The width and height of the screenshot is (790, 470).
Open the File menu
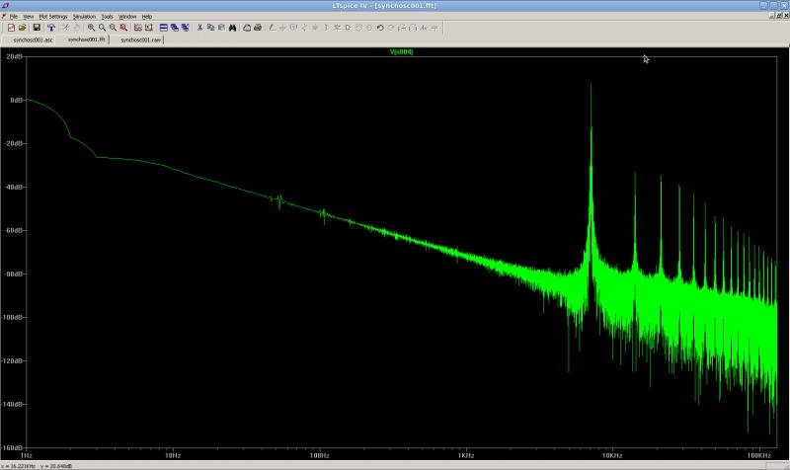tap(14, 17)
